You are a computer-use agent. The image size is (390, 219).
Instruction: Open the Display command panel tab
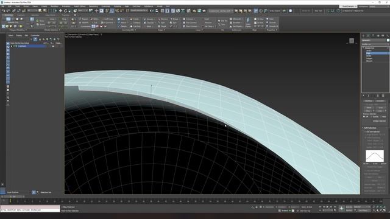pos(383,36)
